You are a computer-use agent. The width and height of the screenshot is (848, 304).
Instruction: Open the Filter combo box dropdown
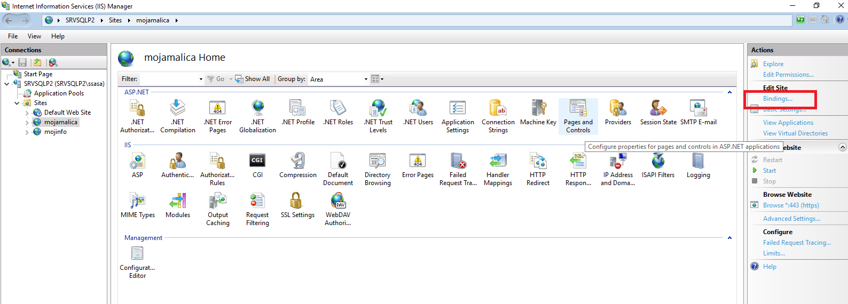[201, 79]
